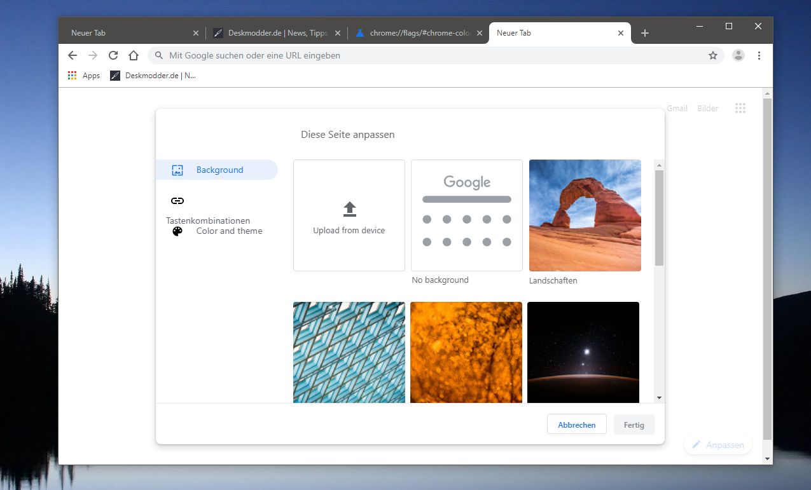This screenshot has height=490, width=811.
Task: Click the link chain shortcuts icon
Action: 177,201
